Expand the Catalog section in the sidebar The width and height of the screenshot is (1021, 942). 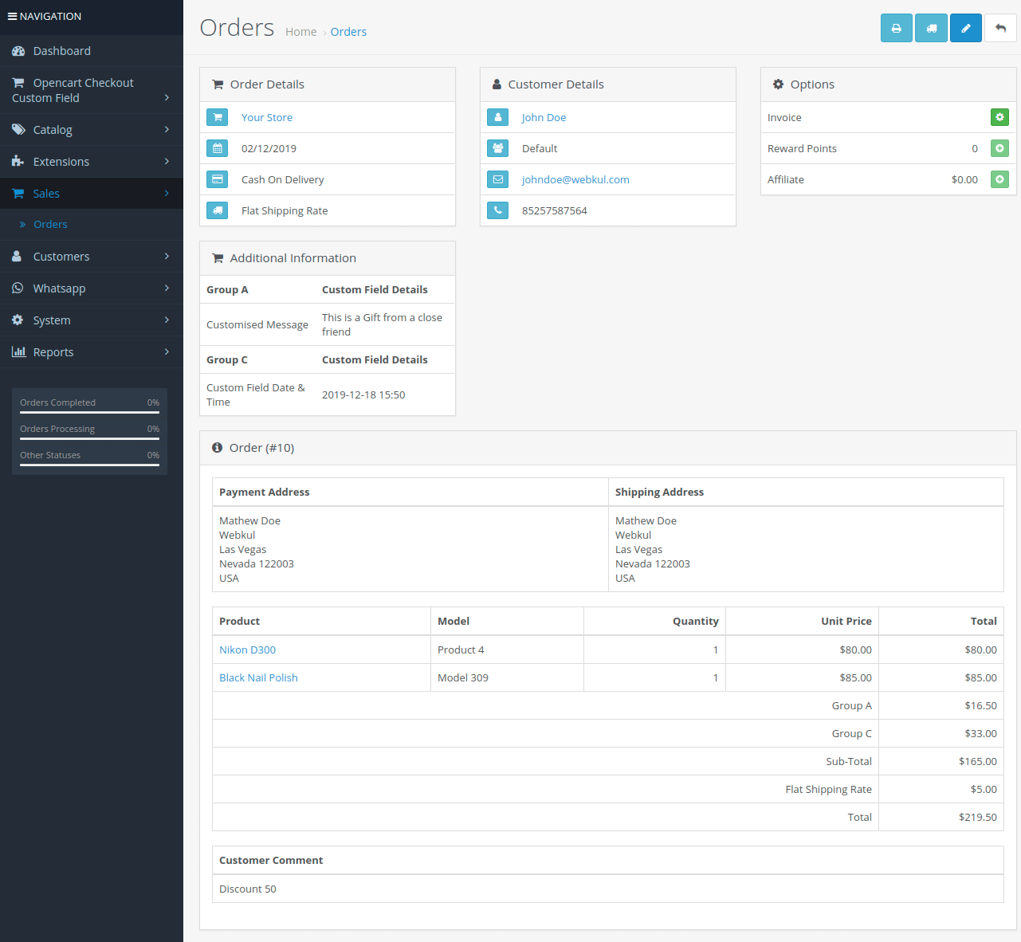pyautogui.click(x=167, y=129)
